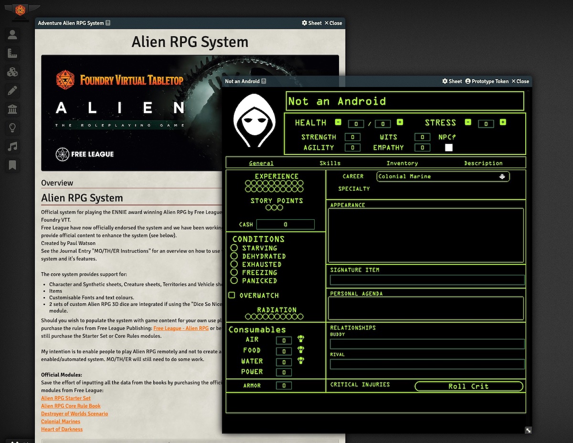573x443 pixels.
Task: Click the Power consumable value field
Action: (x=284, y=372)
